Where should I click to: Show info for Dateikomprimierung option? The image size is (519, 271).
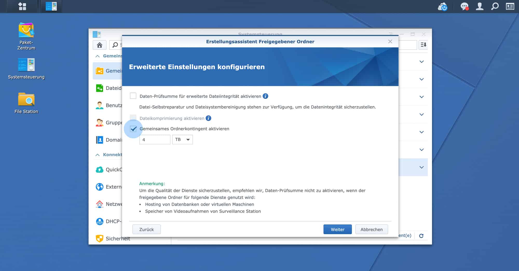coord(208,118)
